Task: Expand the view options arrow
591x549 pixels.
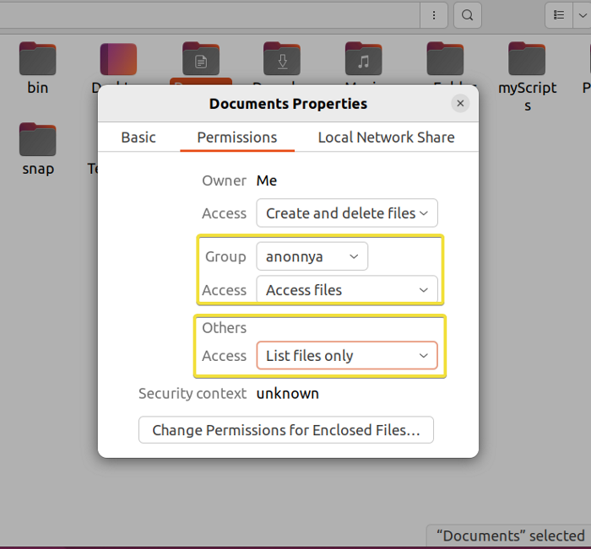Action: pyautogui.click(x=582, y=15)
